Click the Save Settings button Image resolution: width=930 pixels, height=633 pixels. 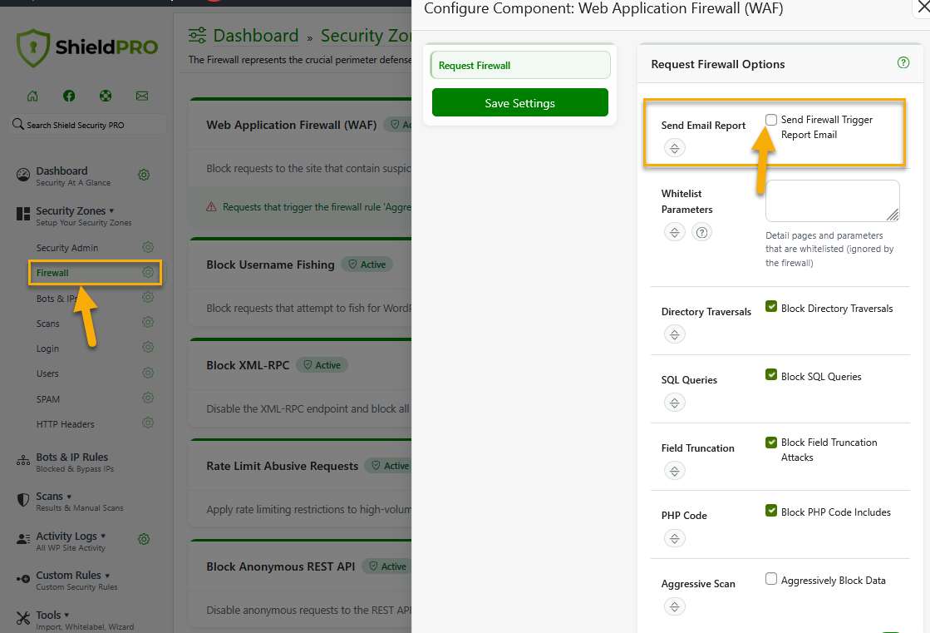(520, 103)
